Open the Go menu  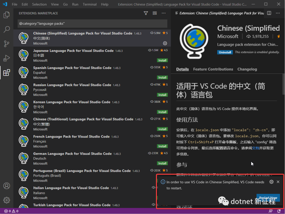pos(65,4)
